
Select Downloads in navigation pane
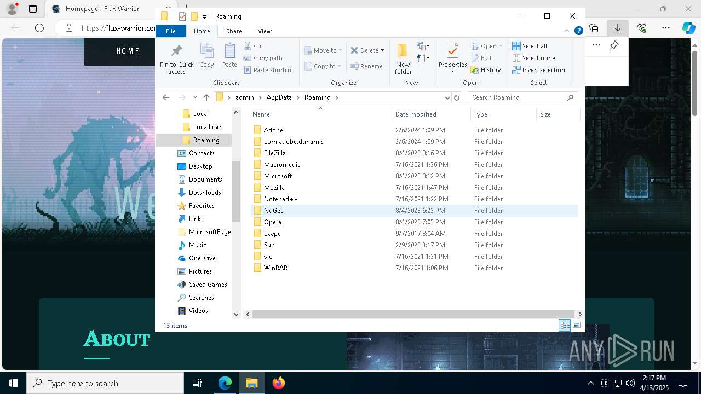pos(199,193)
